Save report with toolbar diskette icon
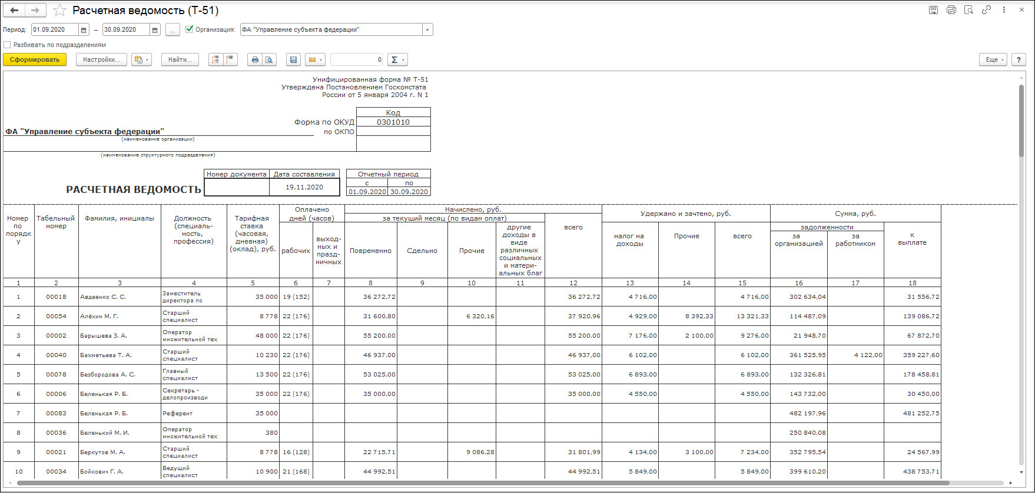The width and height of the screenshot is (1035, 493). 293,59
